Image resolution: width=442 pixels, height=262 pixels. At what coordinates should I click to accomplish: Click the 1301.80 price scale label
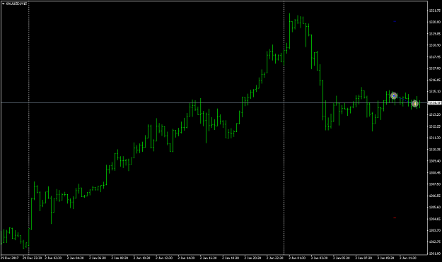434,254
